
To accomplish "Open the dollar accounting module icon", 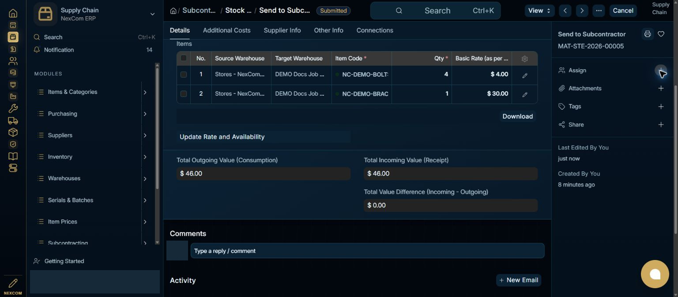I will pos(13,49).
